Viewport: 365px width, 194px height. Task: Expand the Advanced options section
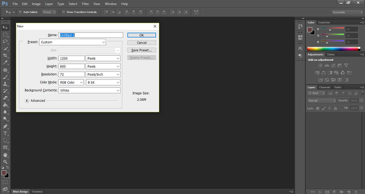[x=27, y=100]
